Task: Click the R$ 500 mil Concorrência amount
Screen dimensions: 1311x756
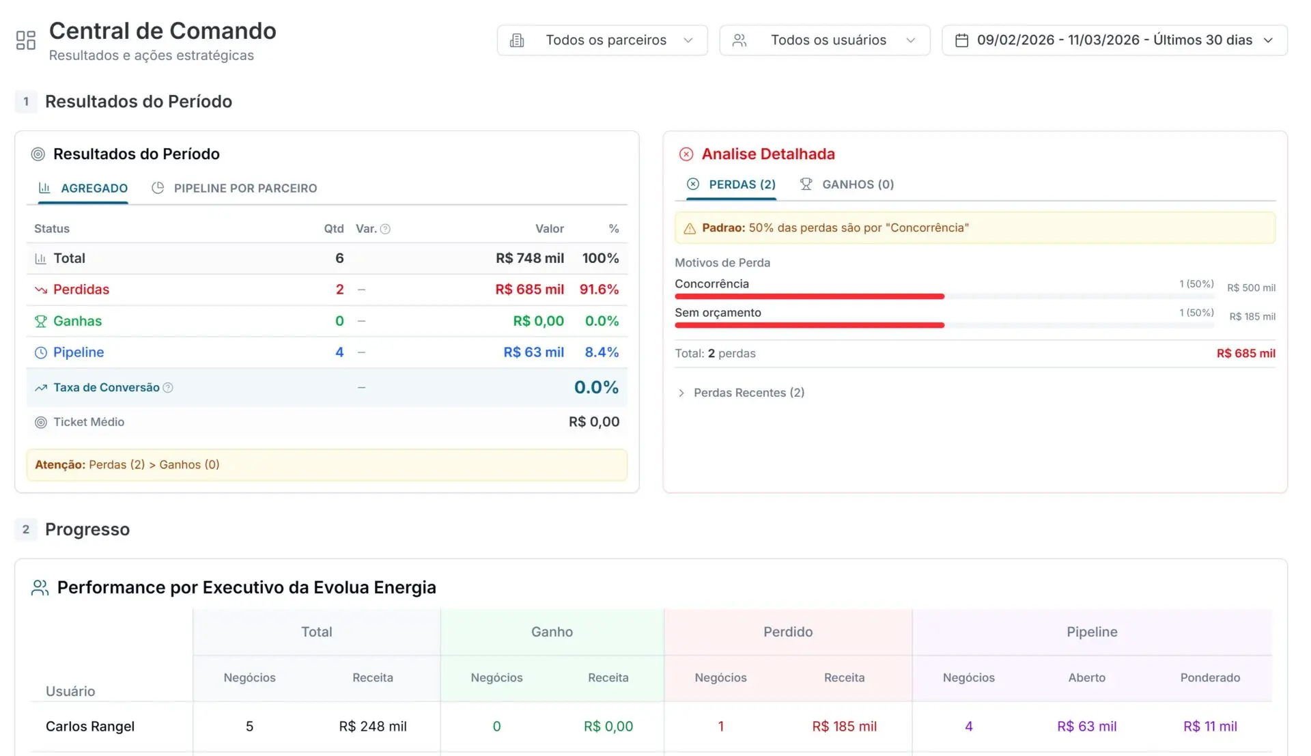Action: [1251, 288]
